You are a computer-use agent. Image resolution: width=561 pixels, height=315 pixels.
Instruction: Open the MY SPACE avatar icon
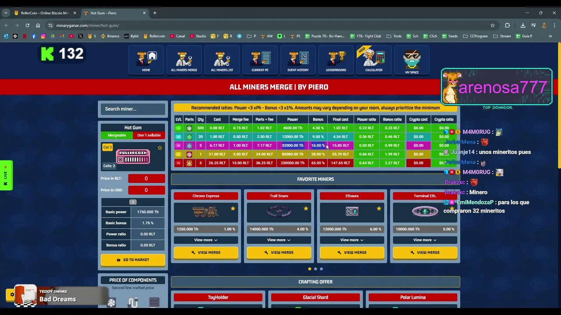[412, 61]
